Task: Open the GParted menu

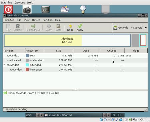Action: point(10,20)
